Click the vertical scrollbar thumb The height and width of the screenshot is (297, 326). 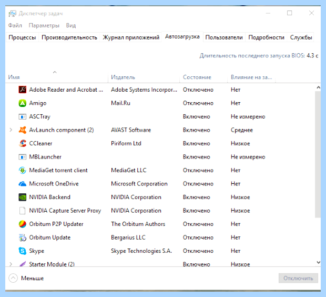(318, 154)
